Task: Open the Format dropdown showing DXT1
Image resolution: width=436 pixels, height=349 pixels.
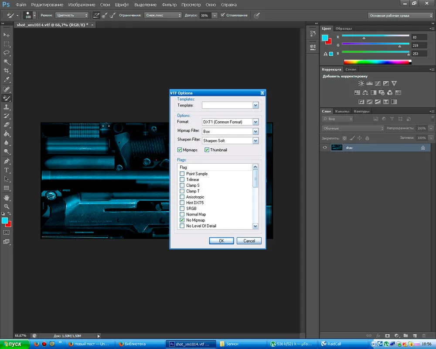Action: pyautogui.click(x=255, y=122)
